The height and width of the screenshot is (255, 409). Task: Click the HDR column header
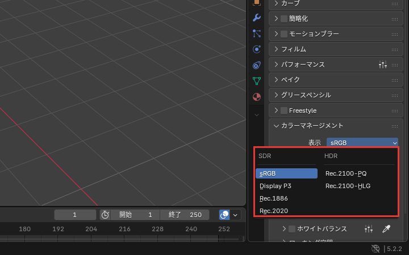331,156
